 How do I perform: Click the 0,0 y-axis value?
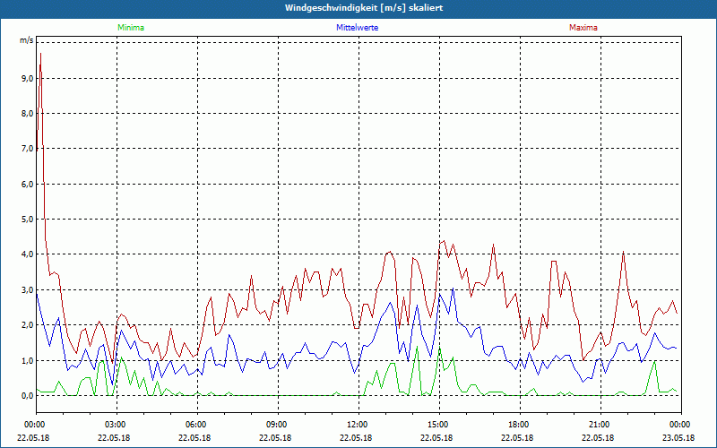(28, 396)
